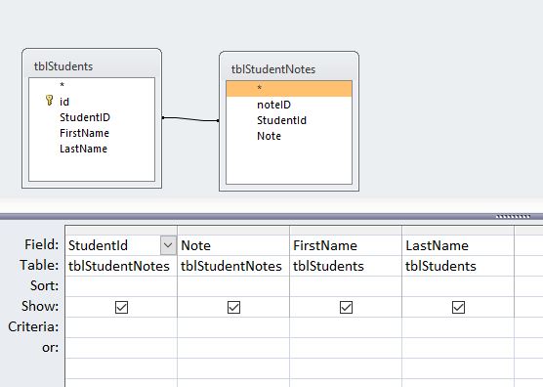Select noteID field in tblStudentNotes
This screenshot has width=543, height=387.
coord(273,105)
